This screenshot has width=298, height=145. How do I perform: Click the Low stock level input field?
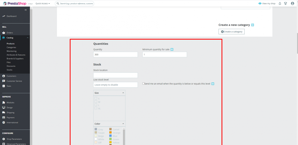click(116, 85)
